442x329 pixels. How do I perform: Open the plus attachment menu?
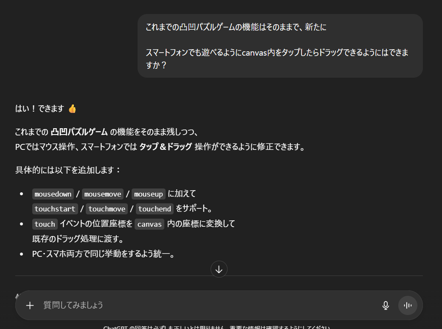[x=30, y=305]
